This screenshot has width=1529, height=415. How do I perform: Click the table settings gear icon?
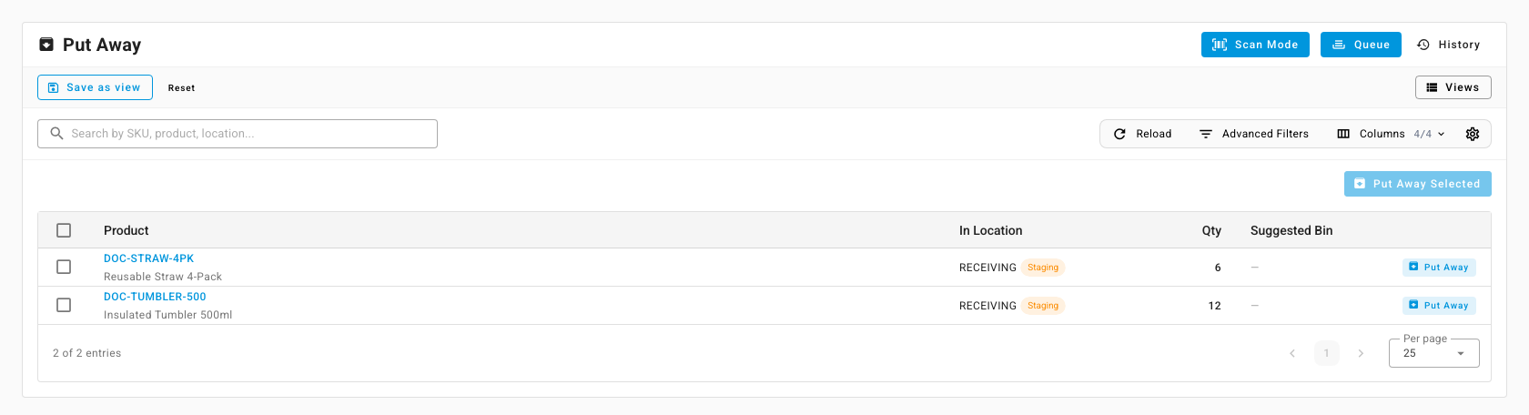click(x=1473, y=134)
